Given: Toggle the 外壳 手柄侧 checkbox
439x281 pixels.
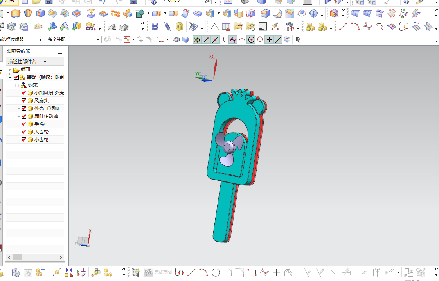Looking at the screenshot, I should point(24,108).
